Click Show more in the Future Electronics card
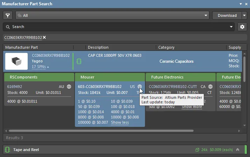250x157 pixels. point(192,107)
